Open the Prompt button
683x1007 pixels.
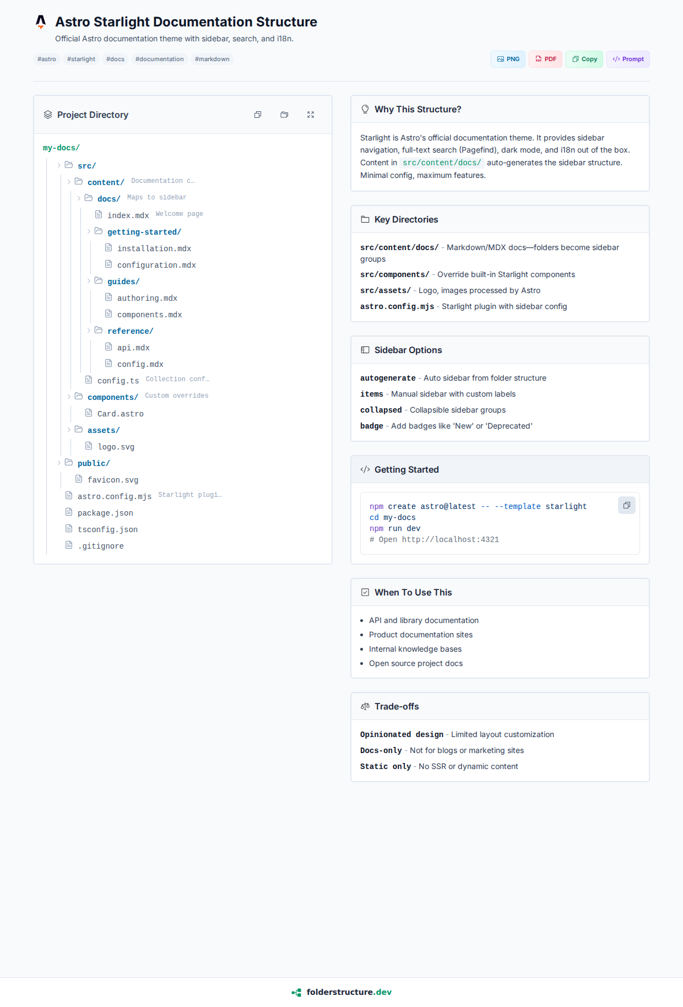coord(628,59)
